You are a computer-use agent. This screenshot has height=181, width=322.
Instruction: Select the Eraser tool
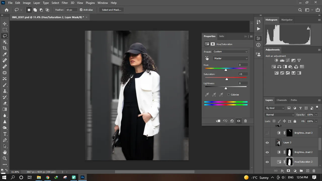(x=5, y=103)
